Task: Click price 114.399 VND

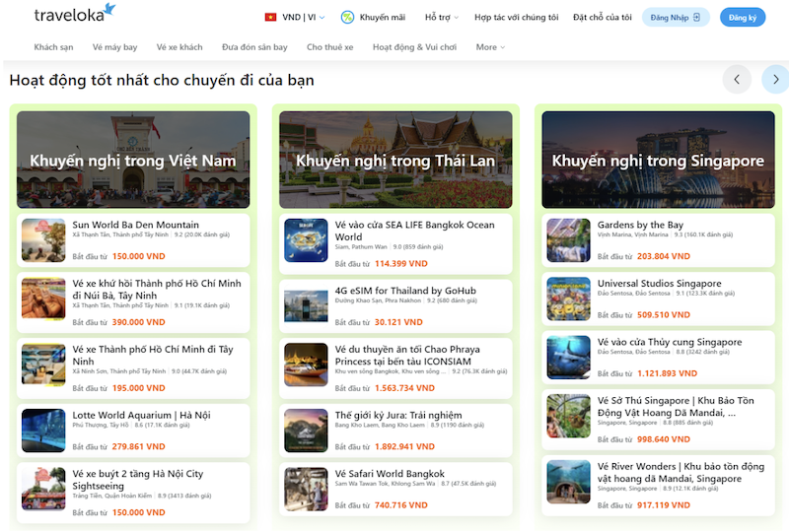Action: click(x=401, y=263)
